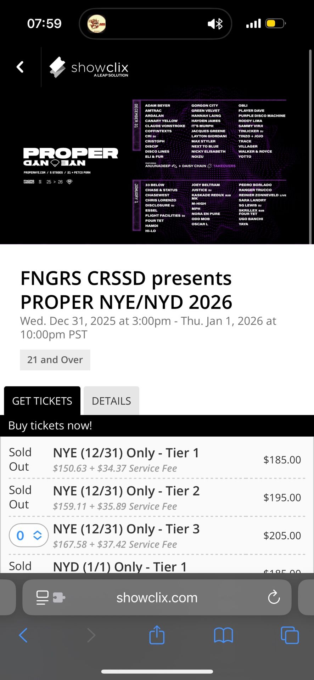Tap the ShowClix logo
This screenshot has height=680, width=314.
[89, 67]
